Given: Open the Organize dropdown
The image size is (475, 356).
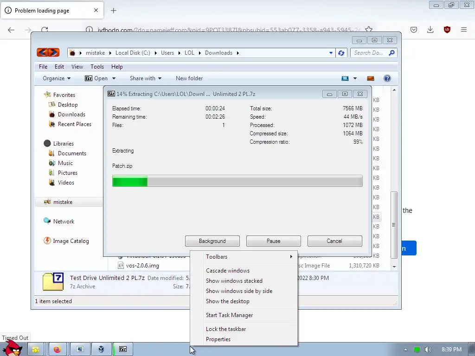Looking at the screenshot, I should pyautogui.click(x=57, y=78).
